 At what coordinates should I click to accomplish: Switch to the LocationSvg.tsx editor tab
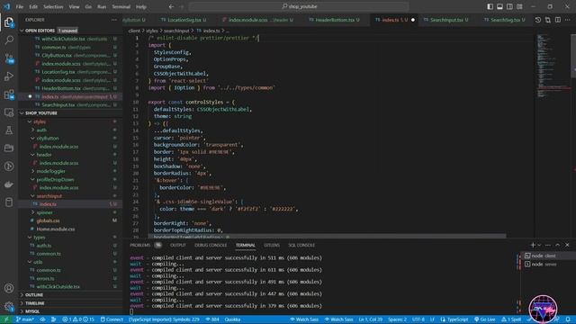(184, 20)
